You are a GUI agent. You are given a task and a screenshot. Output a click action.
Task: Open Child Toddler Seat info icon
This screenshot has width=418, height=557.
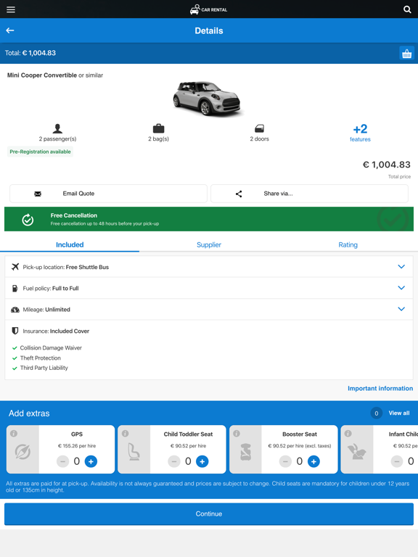(x=125, y=434)
